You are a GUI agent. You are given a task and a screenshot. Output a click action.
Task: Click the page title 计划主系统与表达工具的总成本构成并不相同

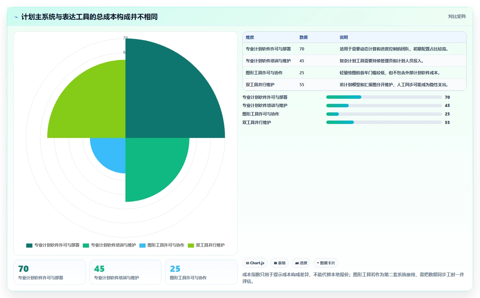pos(89,17)
